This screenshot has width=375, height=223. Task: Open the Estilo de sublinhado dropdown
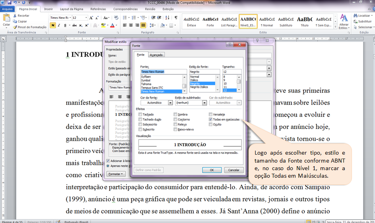(x=204, y=103)
